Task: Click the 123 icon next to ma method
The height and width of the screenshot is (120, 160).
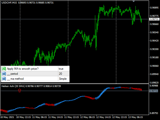Action: click(4, 79)
